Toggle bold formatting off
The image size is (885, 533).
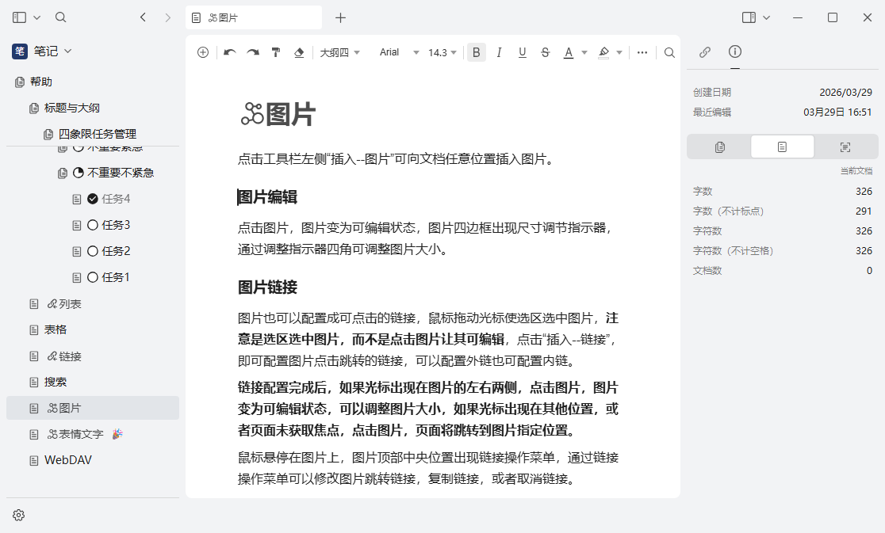pos(476,51)
